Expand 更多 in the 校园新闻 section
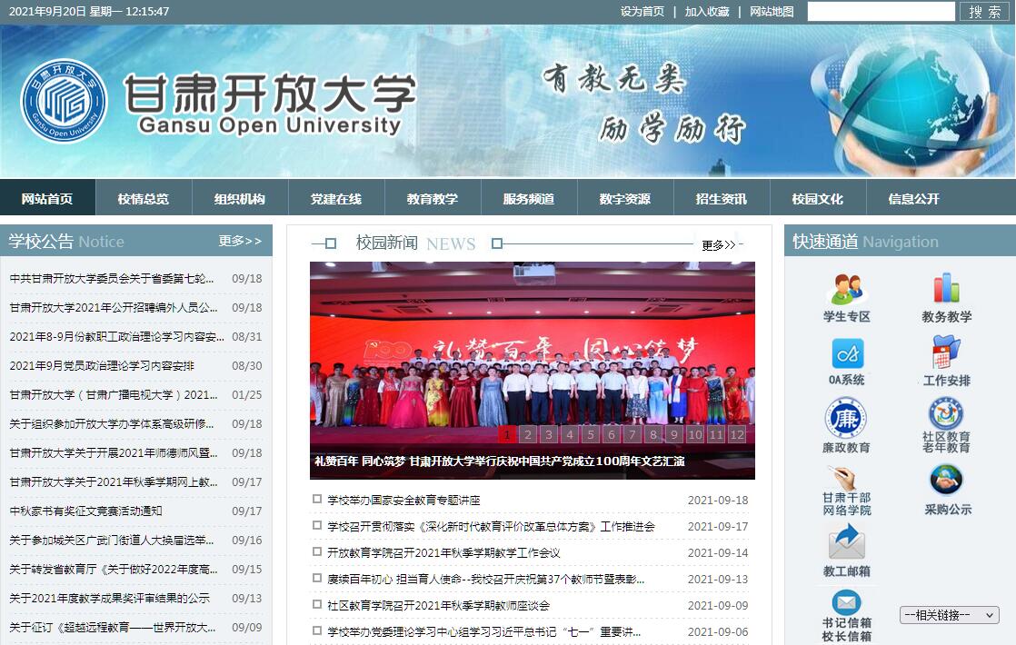The image size is (1016, 645). [x=719, y=244]
